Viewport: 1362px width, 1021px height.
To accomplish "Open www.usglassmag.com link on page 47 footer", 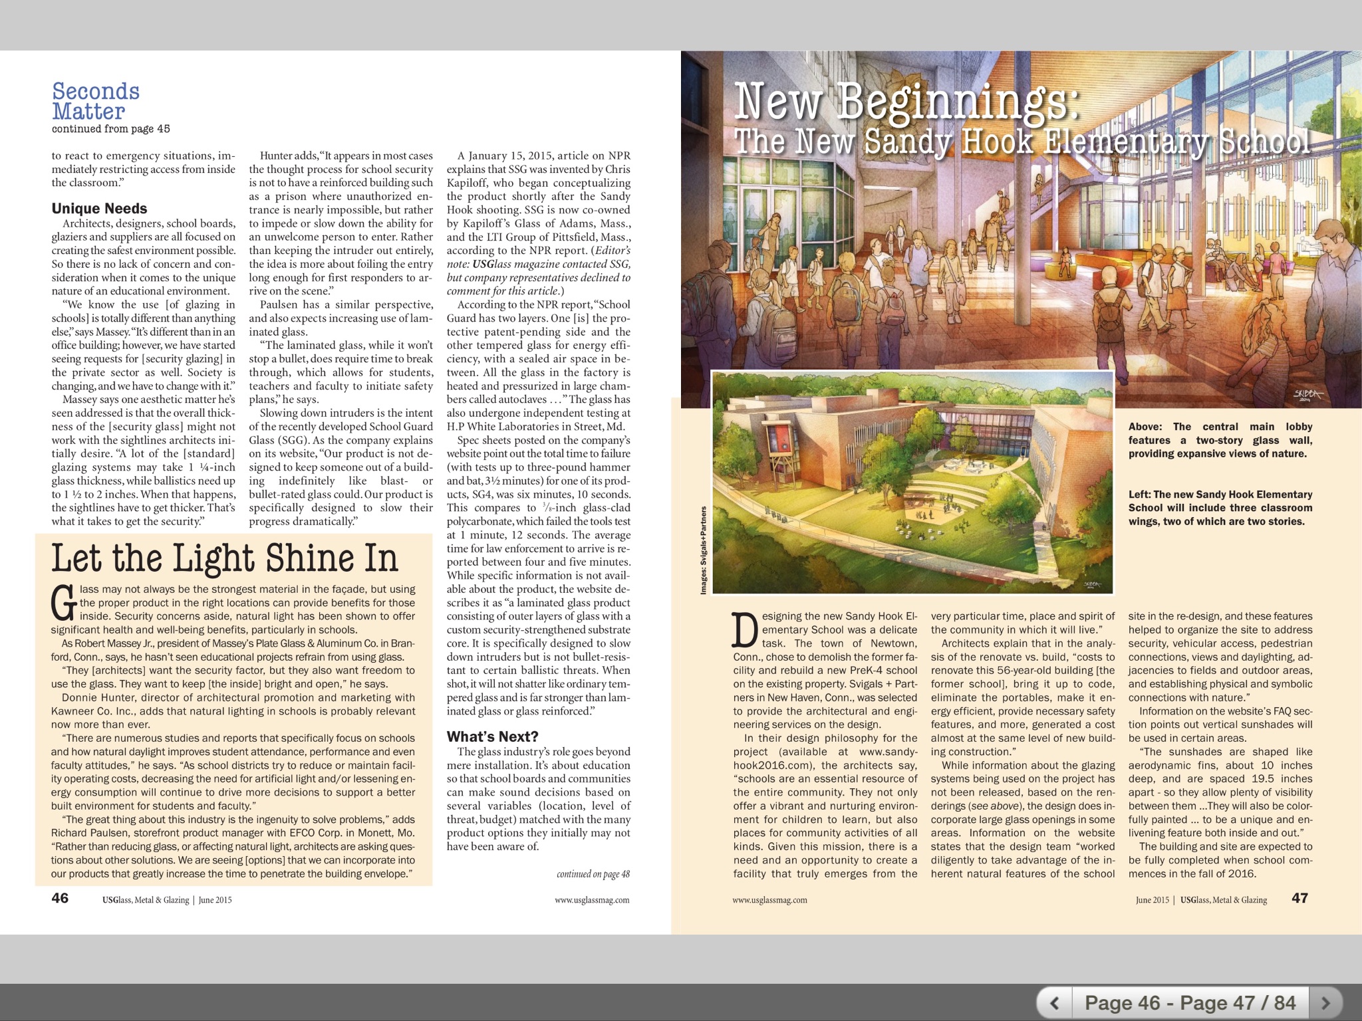I will tap(769, 900).
